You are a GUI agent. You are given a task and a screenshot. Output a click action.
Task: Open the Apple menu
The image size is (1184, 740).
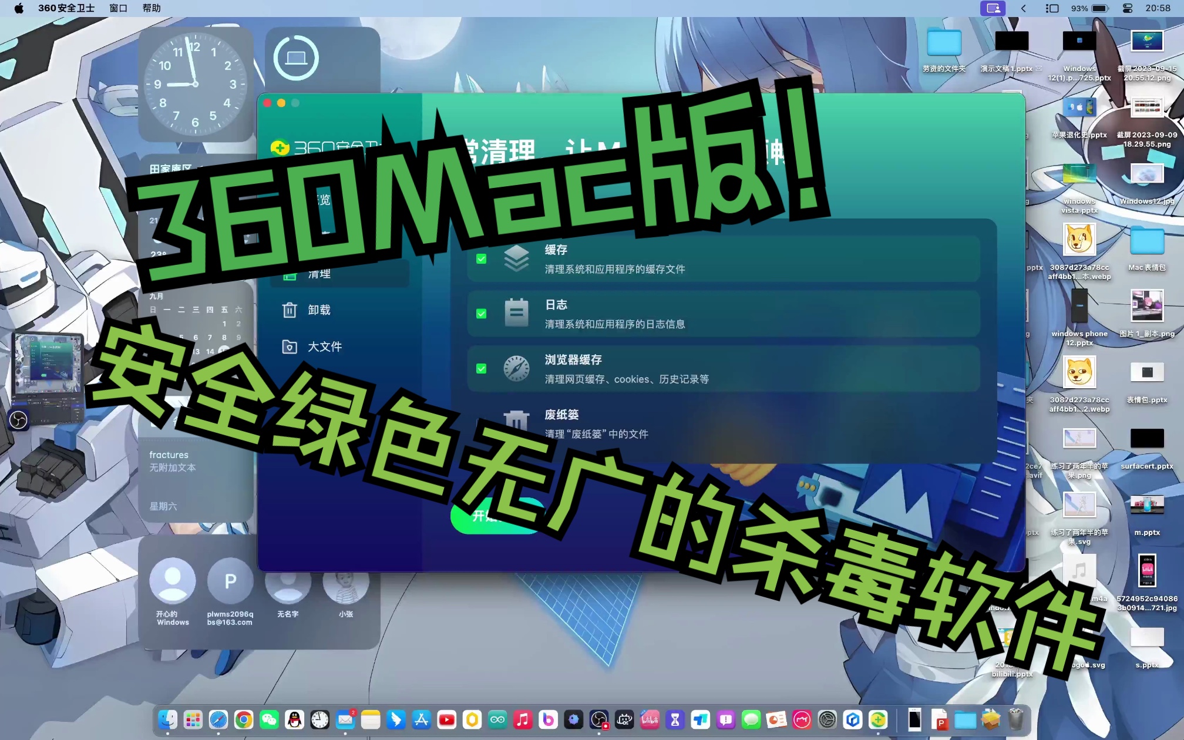[19, 8]
